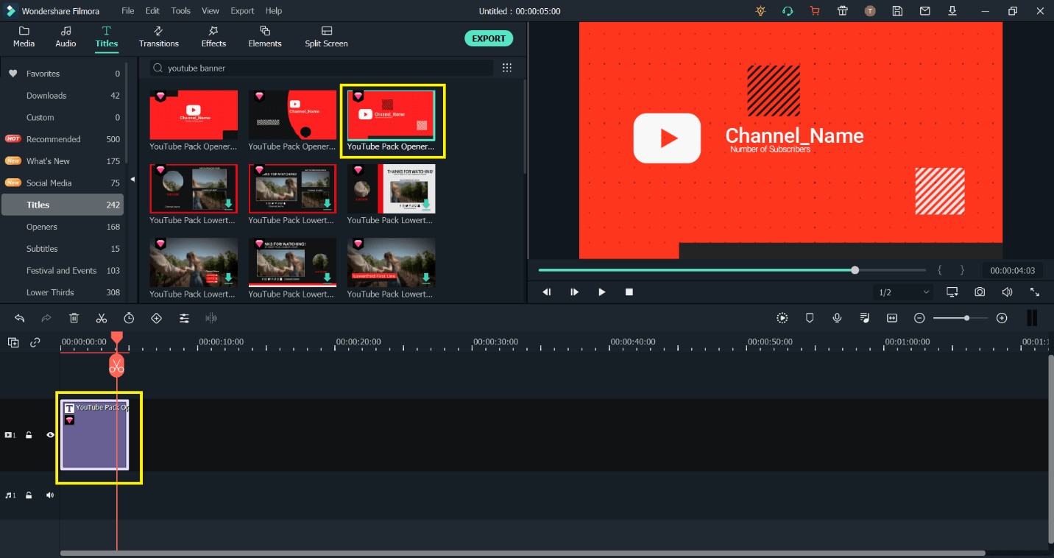Viewport: 1054px width, 558px height.
Task: Select Downloads category
Action: [63, 96]
